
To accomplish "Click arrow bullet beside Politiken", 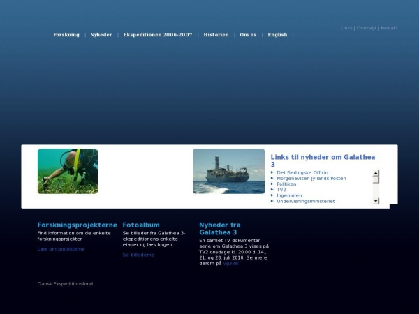I will (x=272, y=184).
